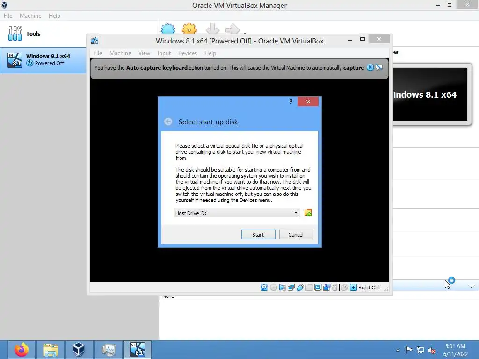Click the Right Ctrl host key label
This screenshot has height=359, width=479.
pos(369,287)
